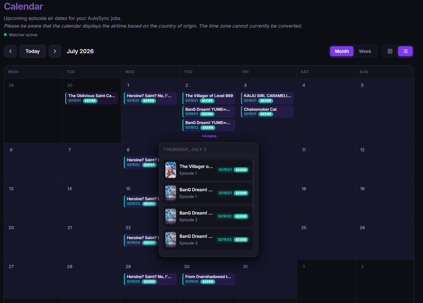423x303 pixels.
Task: Select day 25 cell
Action: tap(326, 240)
